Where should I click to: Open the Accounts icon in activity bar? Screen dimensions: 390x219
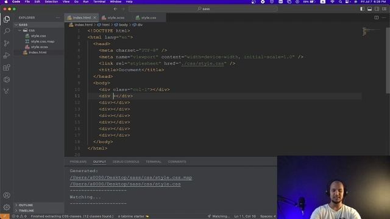point(7,195)
